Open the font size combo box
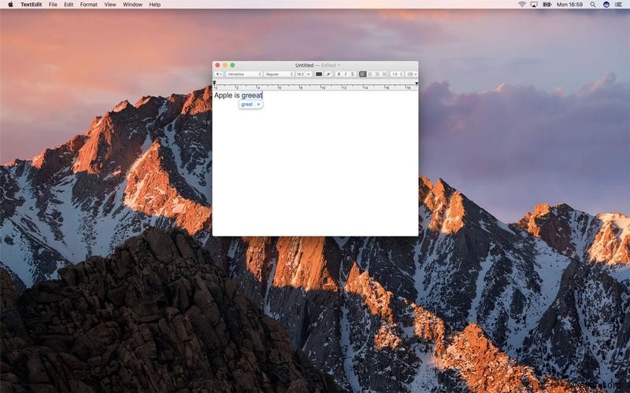Viewport: 630px width, 393px height. 303,74
